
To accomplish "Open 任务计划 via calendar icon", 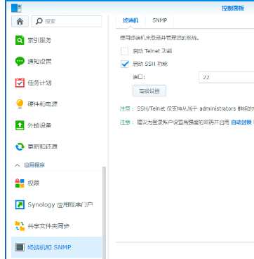I will click(20, 83).
